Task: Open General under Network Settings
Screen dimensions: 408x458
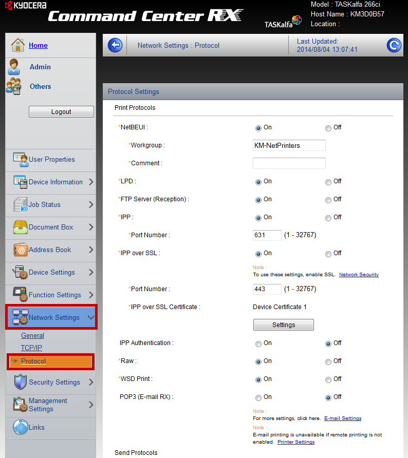Action: 32,336
